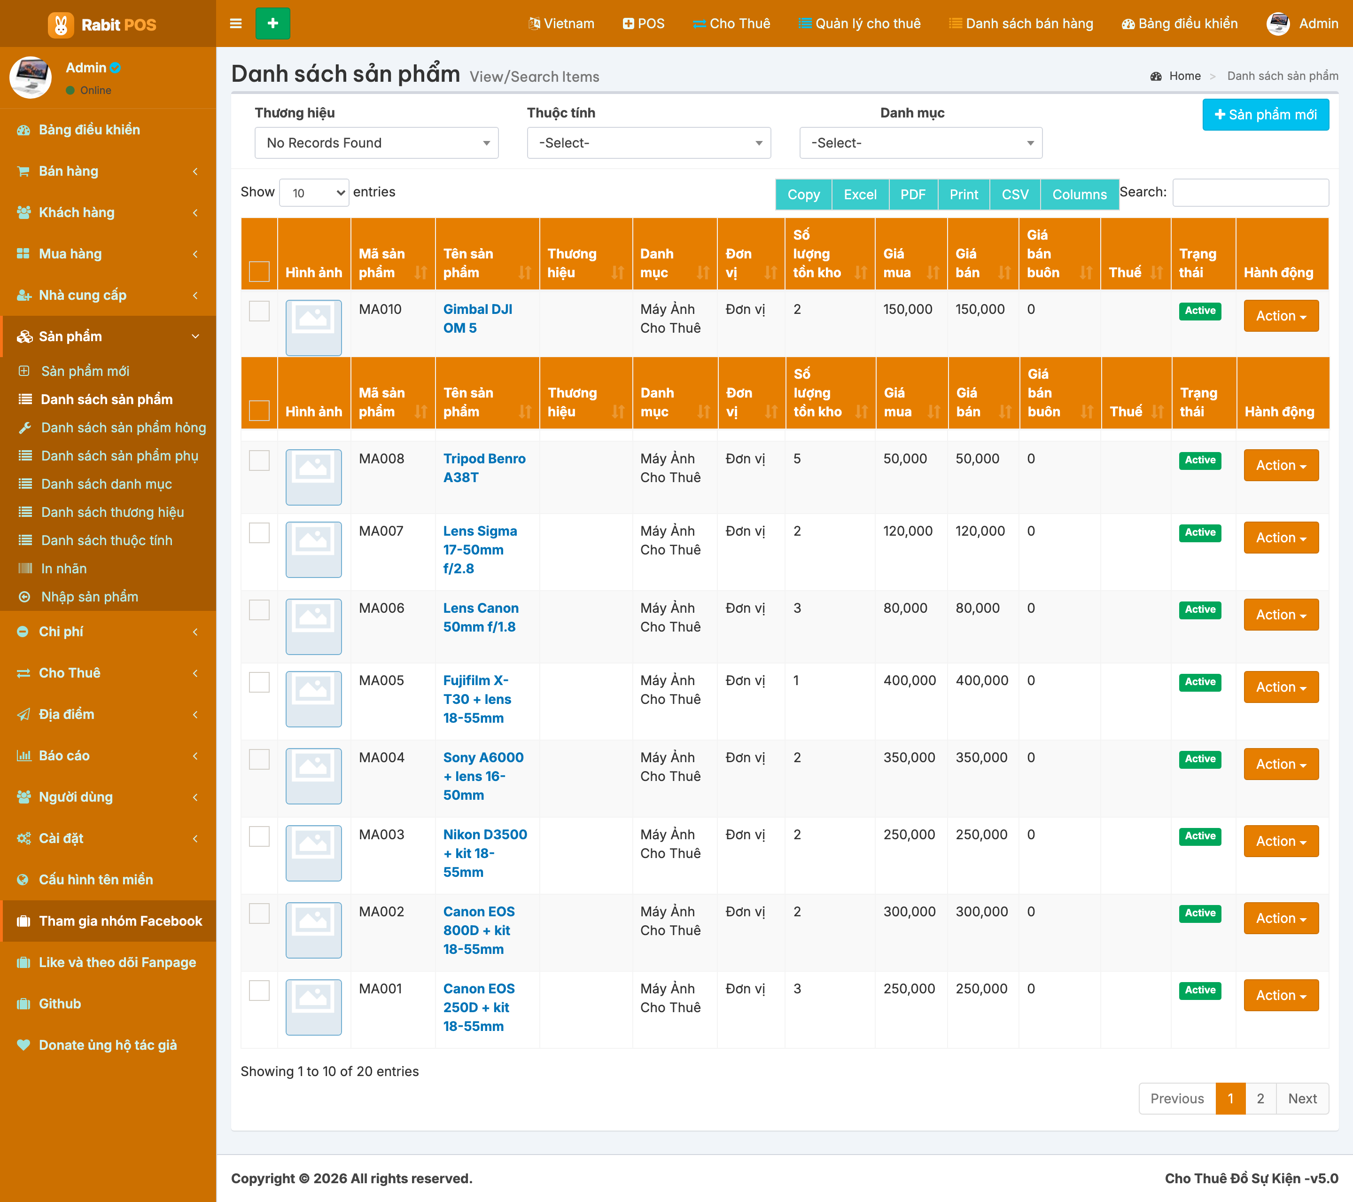Click the product thumbnail for MA002
Image resolution: width=1353 pixels, height=1202 pixels.
click(x=314, y=930)
